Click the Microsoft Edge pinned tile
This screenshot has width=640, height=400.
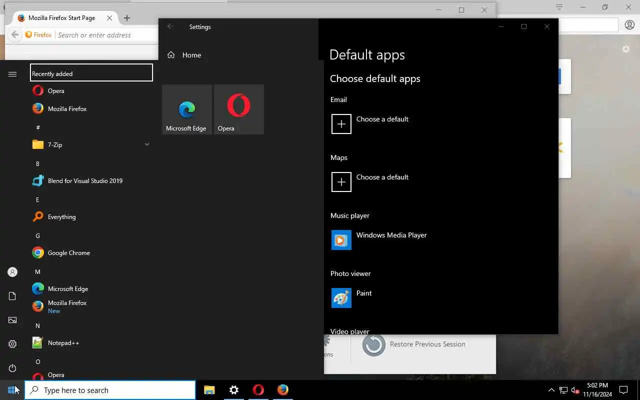pos(187,109)
